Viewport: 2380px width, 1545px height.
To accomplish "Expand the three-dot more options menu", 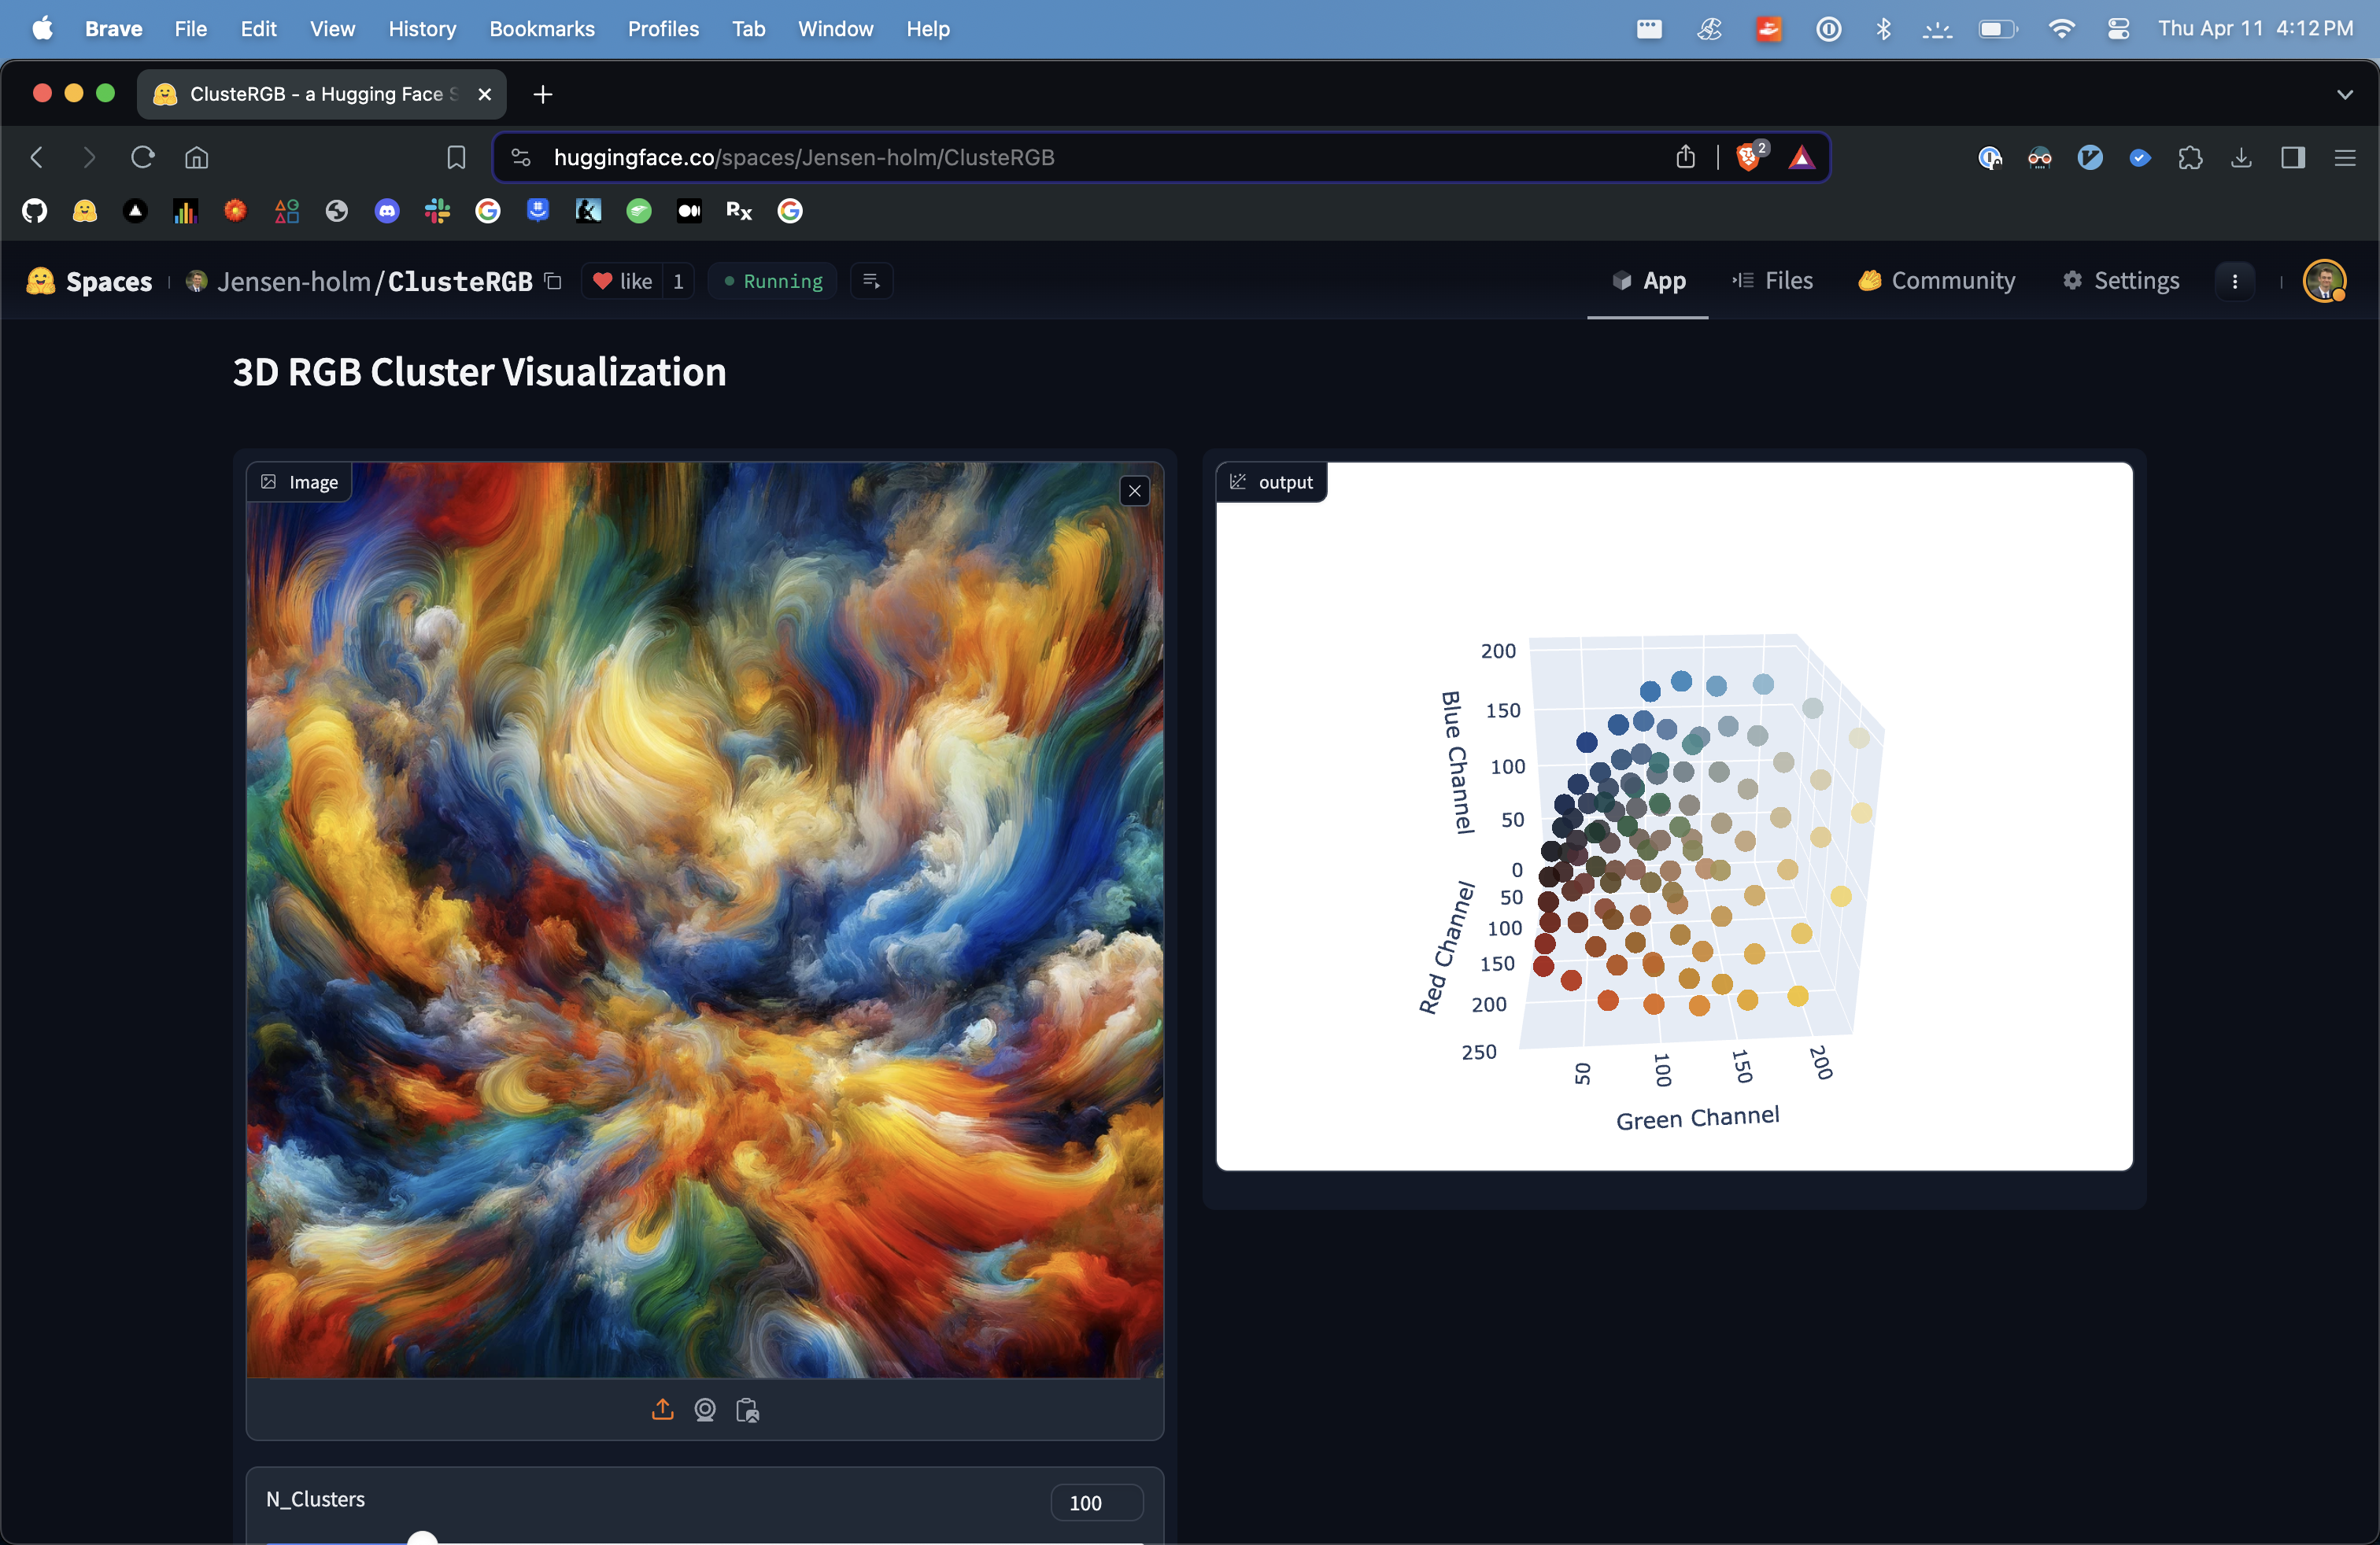I will click(x=2234, y=281).
